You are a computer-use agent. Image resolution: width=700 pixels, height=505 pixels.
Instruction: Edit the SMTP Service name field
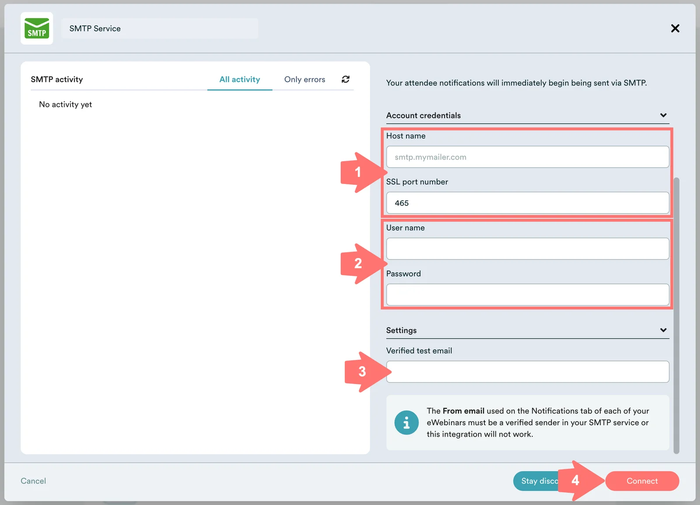160,28
